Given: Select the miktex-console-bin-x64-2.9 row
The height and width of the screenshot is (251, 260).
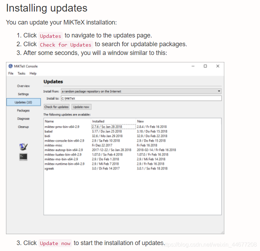Looking at the screenshot, I should point(132,141).
